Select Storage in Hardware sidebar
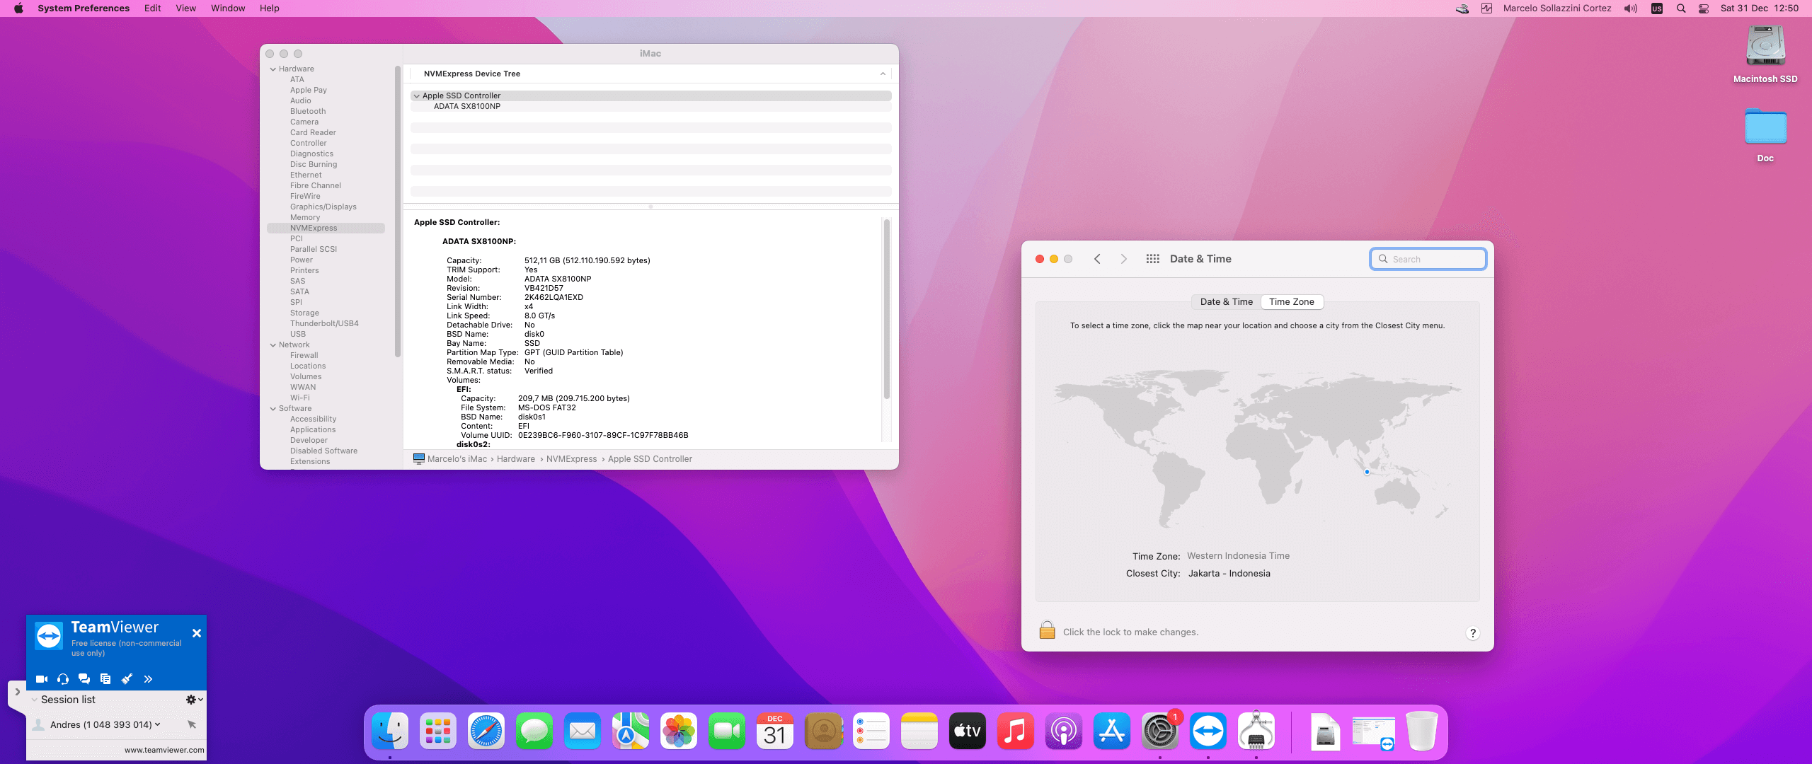The width and height of the screenshot is (1812, 764). [x=304, y=313]
